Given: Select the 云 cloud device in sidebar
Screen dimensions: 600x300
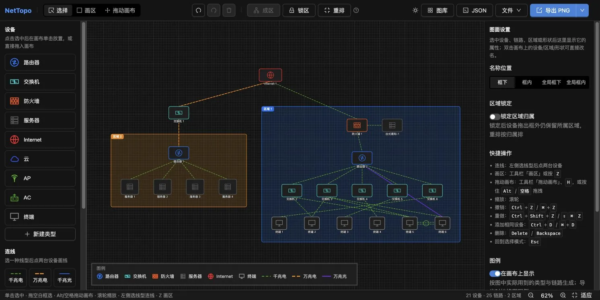Looking at the screenshot, I should (x=40, y=159).
